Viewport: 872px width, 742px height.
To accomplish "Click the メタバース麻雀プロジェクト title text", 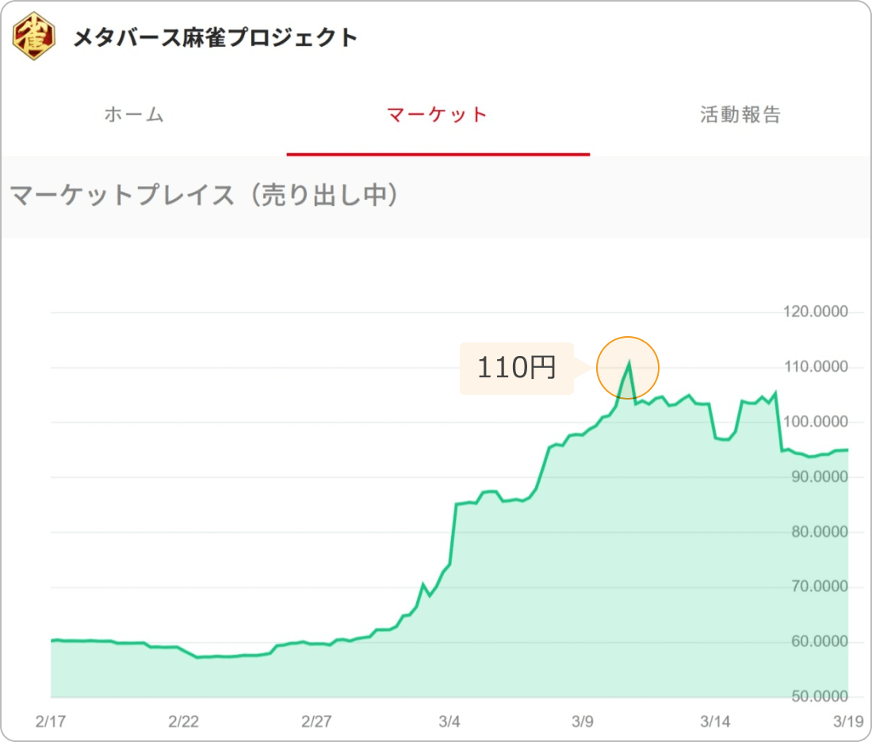I will tap(214, 35).
